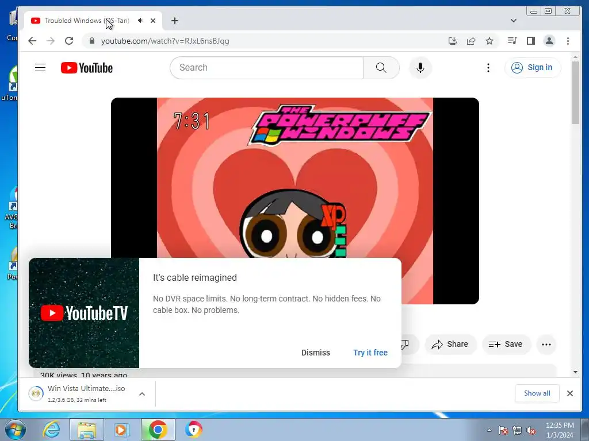
Task: Close the downloads bar
Action: click(x=570, y=393)
